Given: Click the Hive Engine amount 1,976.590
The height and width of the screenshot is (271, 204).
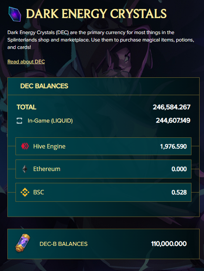Looking at the screenshot, I should click(x=173, y=146).
